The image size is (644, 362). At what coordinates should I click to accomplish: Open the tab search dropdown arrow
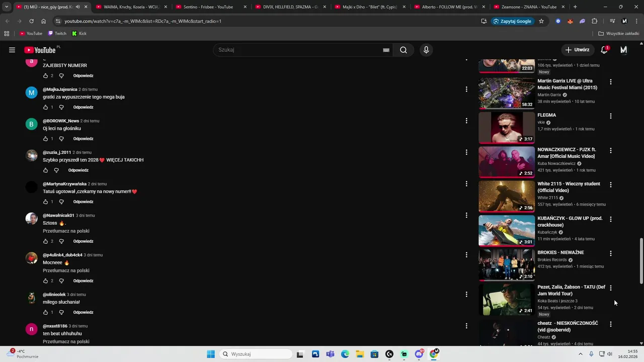pos(7,7)
